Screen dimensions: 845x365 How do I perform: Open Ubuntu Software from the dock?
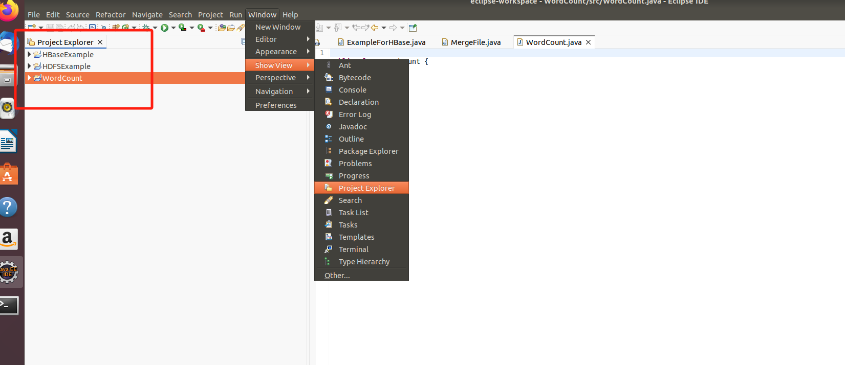(9, 174)
